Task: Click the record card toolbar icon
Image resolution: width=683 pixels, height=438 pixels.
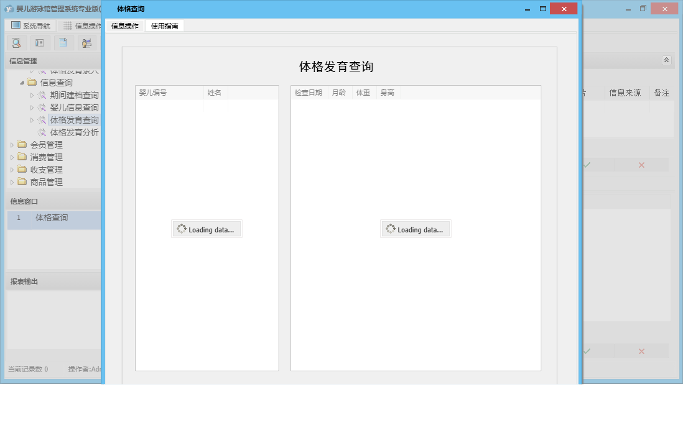Action: 39,42
